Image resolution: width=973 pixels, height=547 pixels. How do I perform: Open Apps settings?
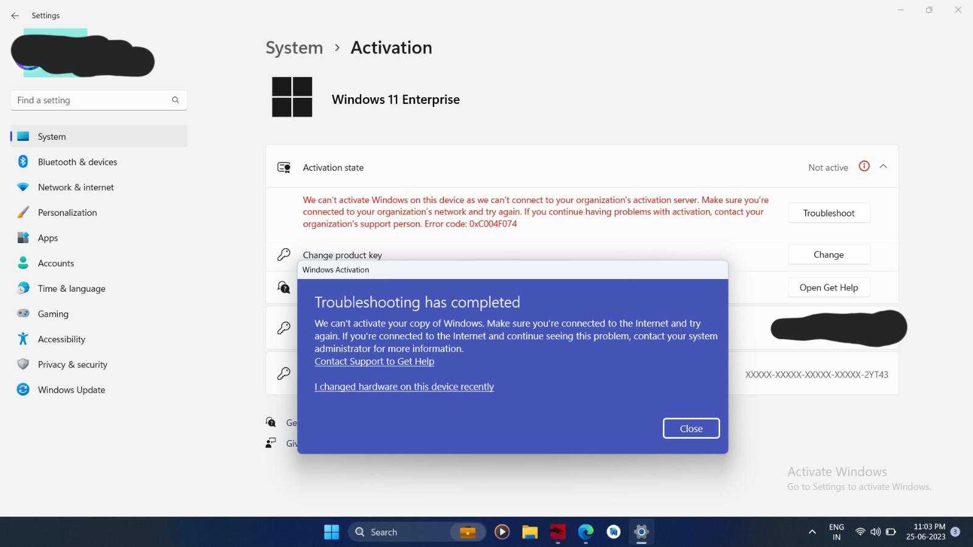(99, 238)
